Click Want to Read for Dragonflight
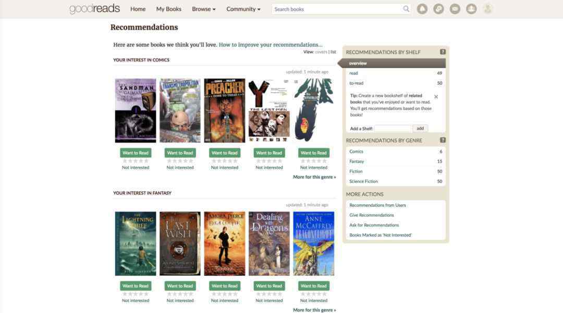 point(313,286)
